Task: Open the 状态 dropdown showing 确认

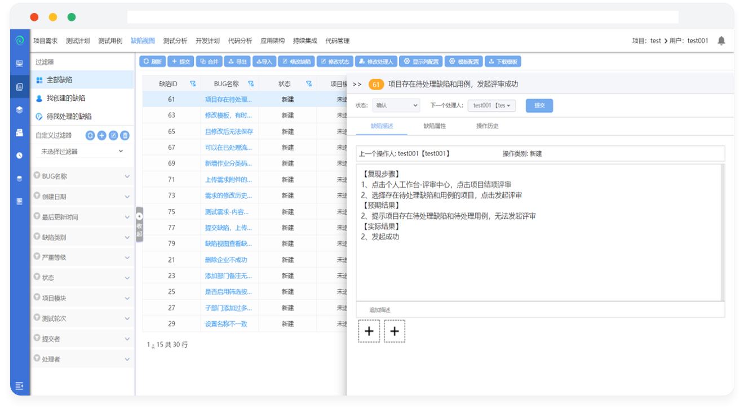Action: click(396, 105)
